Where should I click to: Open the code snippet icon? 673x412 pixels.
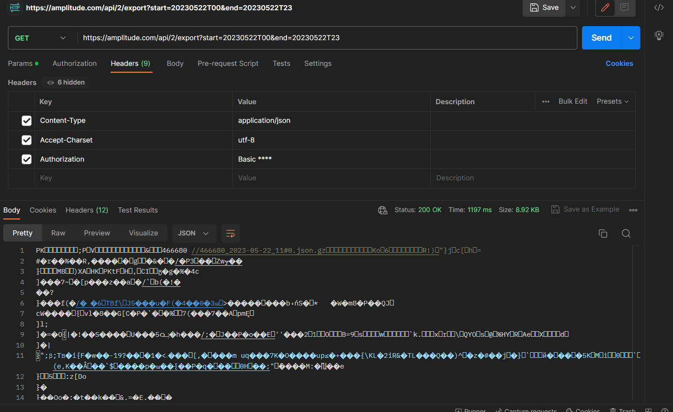[x=659, y=7]
